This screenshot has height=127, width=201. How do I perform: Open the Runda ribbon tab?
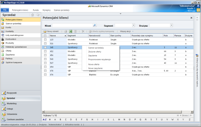(36, 10)
